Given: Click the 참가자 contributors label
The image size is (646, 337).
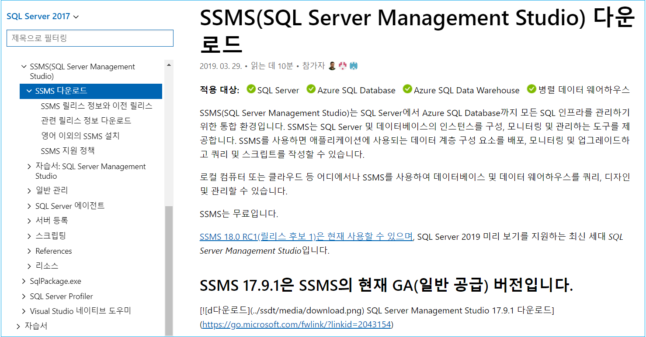Looking at the screenshot, I should [x=313, y=66].
